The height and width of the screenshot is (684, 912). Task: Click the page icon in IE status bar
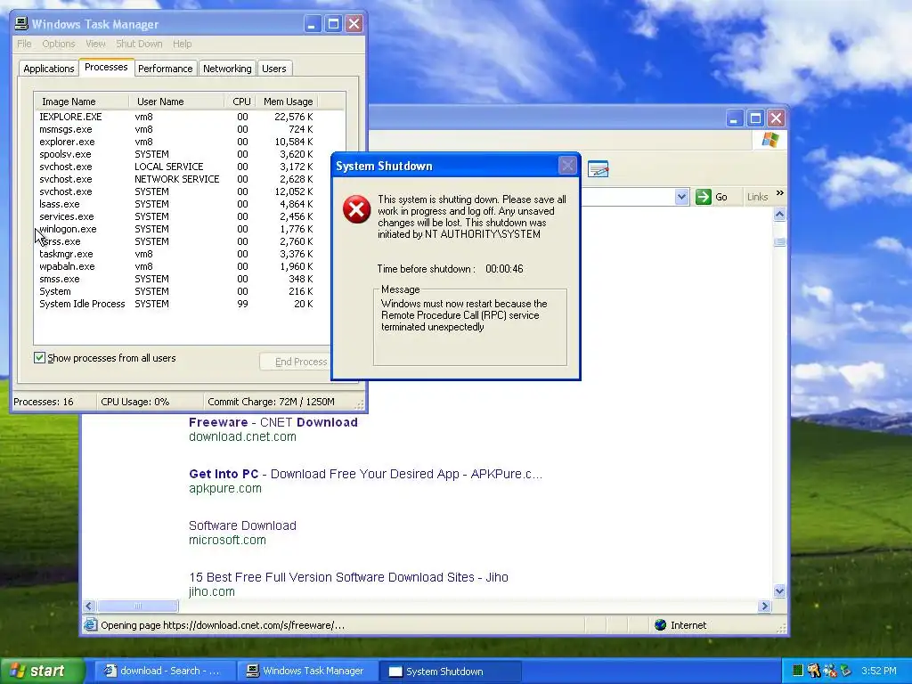pos(90,624)
